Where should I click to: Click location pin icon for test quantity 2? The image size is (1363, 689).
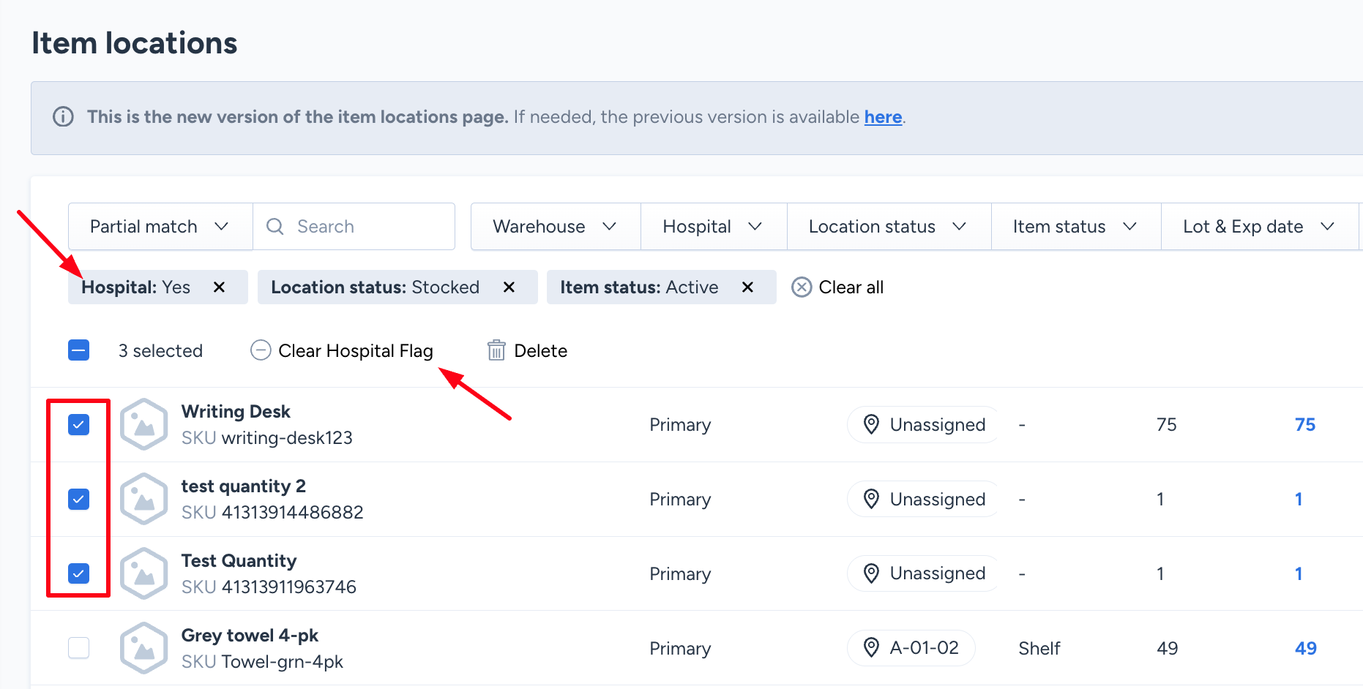pyautogui.click(x=871, y=500)
